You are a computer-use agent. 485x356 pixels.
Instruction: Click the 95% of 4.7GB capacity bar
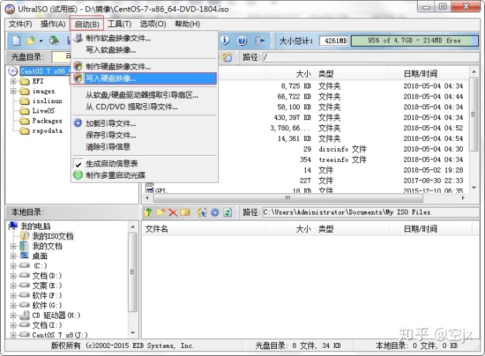(414, 40)
